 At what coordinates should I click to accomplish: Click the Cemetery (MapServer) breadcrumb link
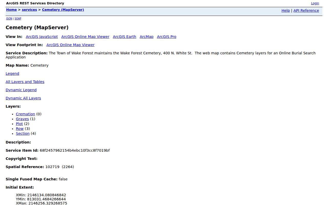click(63, 10)
